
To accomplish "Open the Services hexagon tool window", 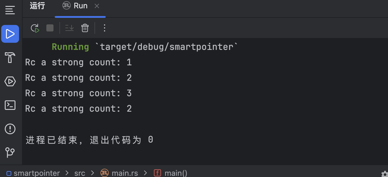I will (10, 81).
